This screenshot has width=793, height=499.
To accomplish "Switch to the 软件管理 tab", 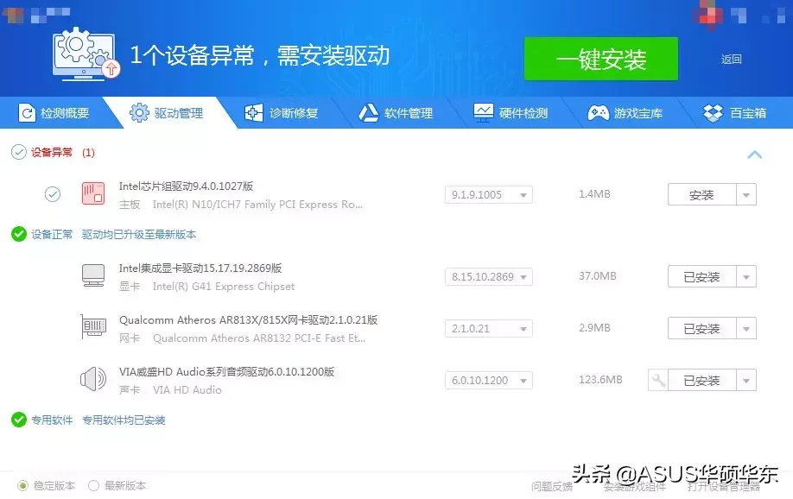I will click(396, 113).
